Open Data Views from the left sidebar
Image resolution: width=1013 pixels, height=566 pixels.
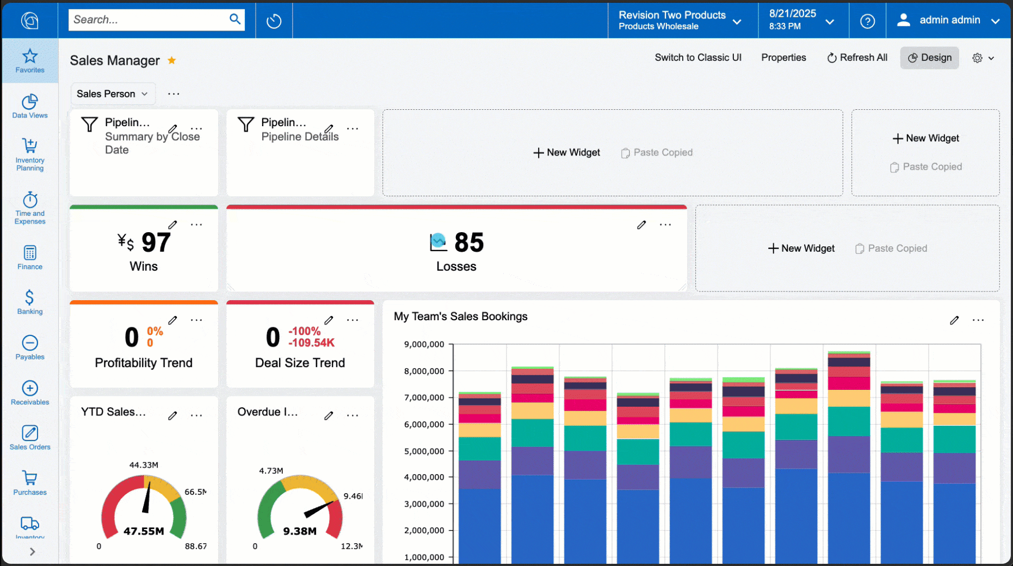point(29,106)
